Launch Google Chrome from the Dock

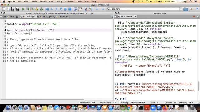point(129,108)
